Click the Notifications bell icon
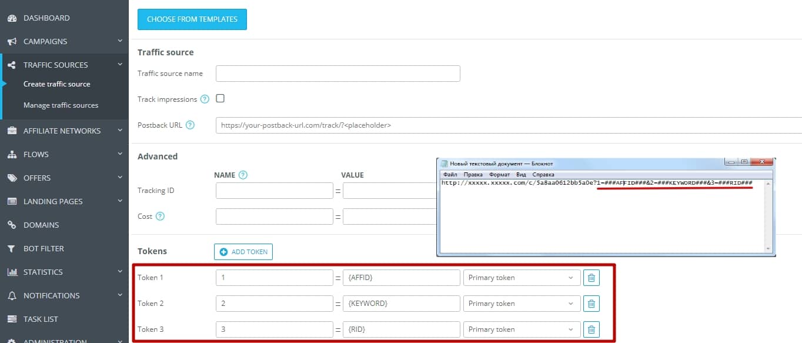The height and width of the screenshot is (343, 802). (x=11, y=296)
